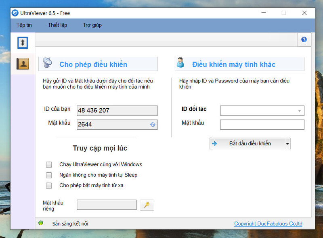Open the arrow beside Bắt đầu điều khiển
Screen dimensions: 323x238
tap(287, 144)
